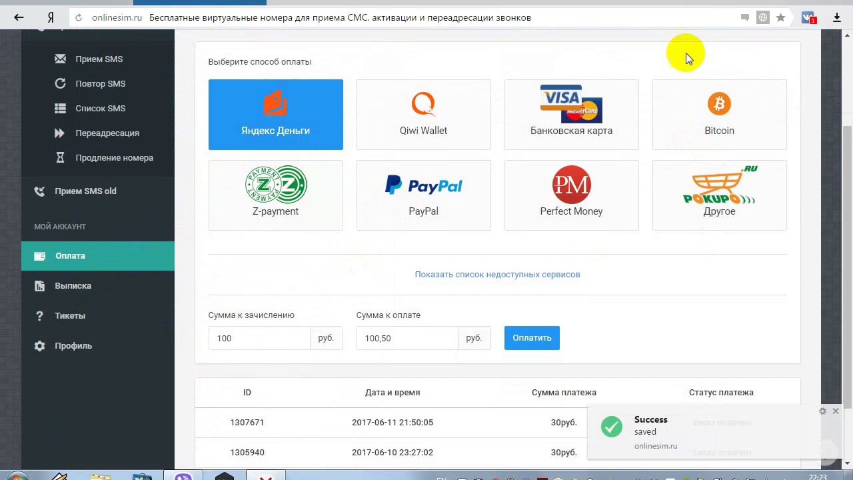
Task: Click the gear icon beside Профиль
Action: [39, 345]
